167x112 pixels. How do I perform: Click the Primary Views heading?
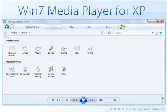[x=12, y=41]
